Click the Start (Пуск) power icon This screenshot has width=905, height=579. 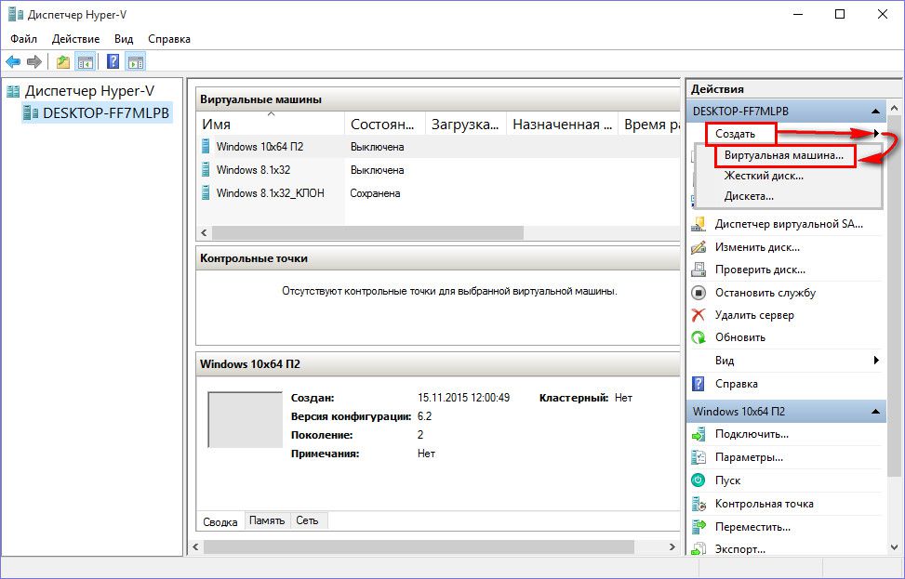(699, 480)
